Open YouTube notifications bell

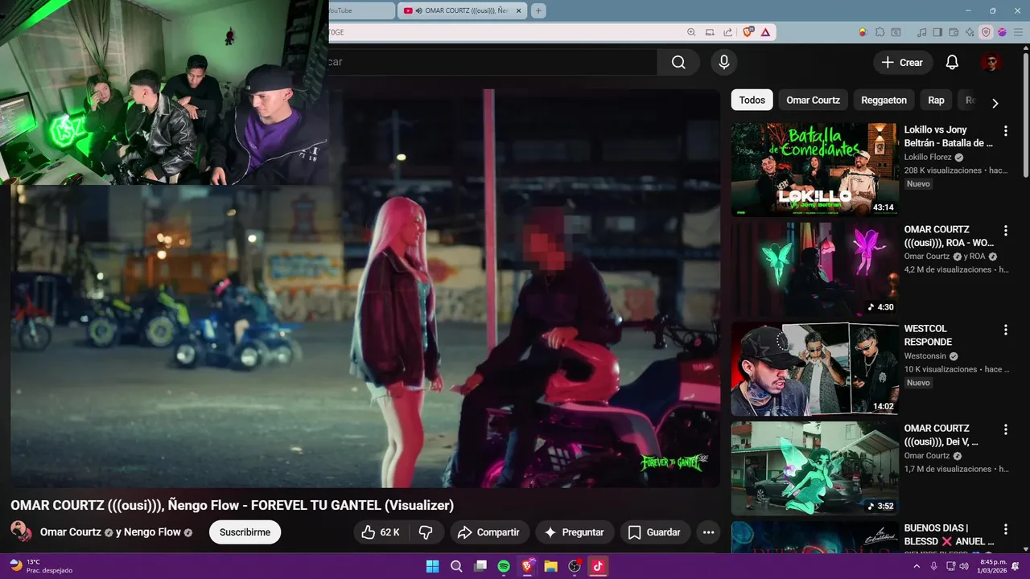pyautogui.click(x=952, y=63)
